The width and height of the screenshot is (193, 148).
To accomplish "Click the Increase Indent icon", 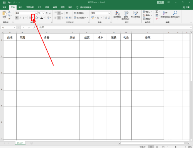I will tap(70, 18).
